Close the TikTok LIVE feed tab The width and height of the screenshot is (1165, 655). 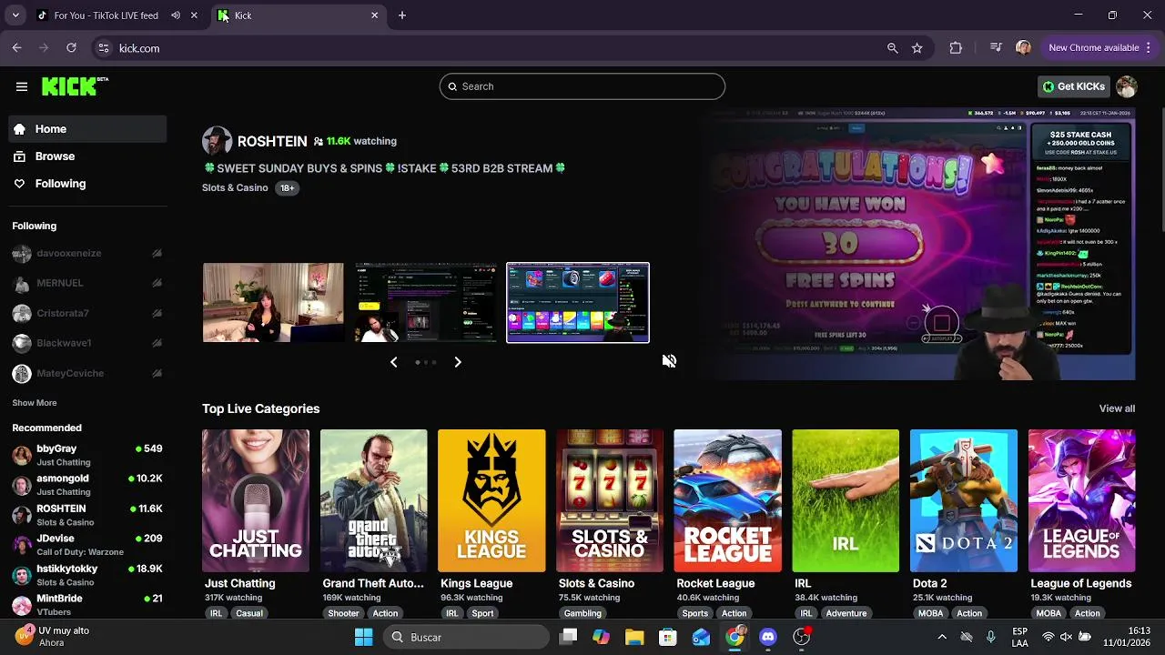[194, 15]
